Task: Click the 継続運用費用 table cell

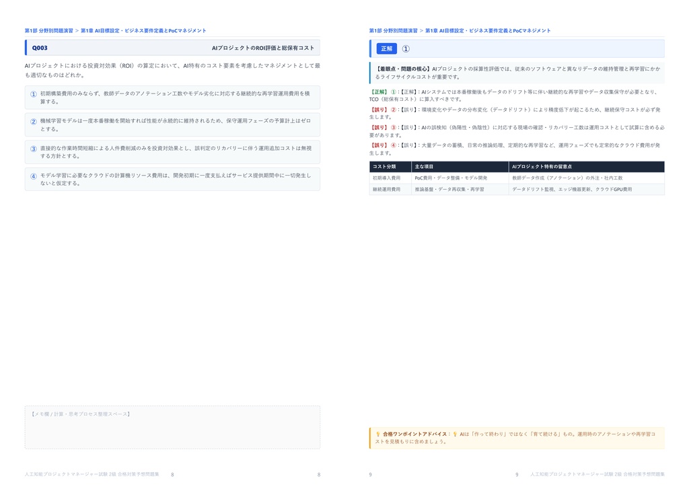Action: (390, 189)
